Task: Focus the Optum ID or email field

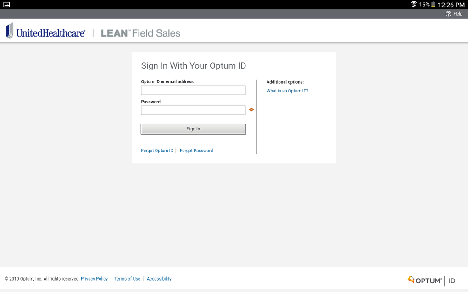Action: [x=193, y=90]
